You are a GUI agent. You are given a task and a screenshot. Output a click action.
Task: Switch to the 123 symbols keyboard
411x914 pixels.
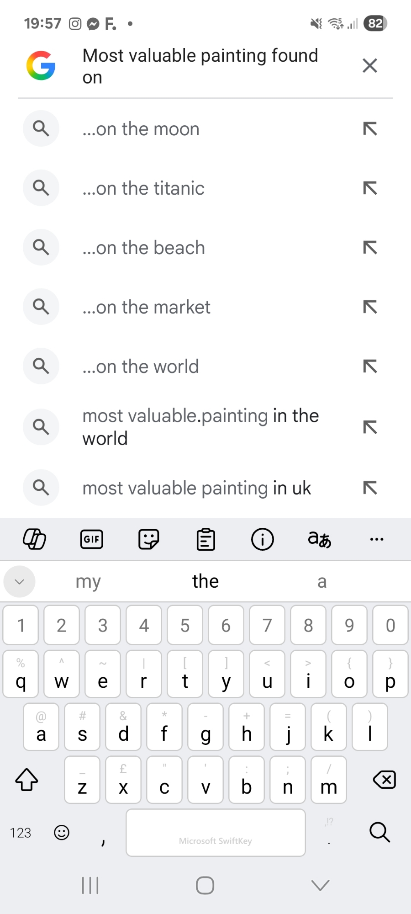tap(21, 833)
